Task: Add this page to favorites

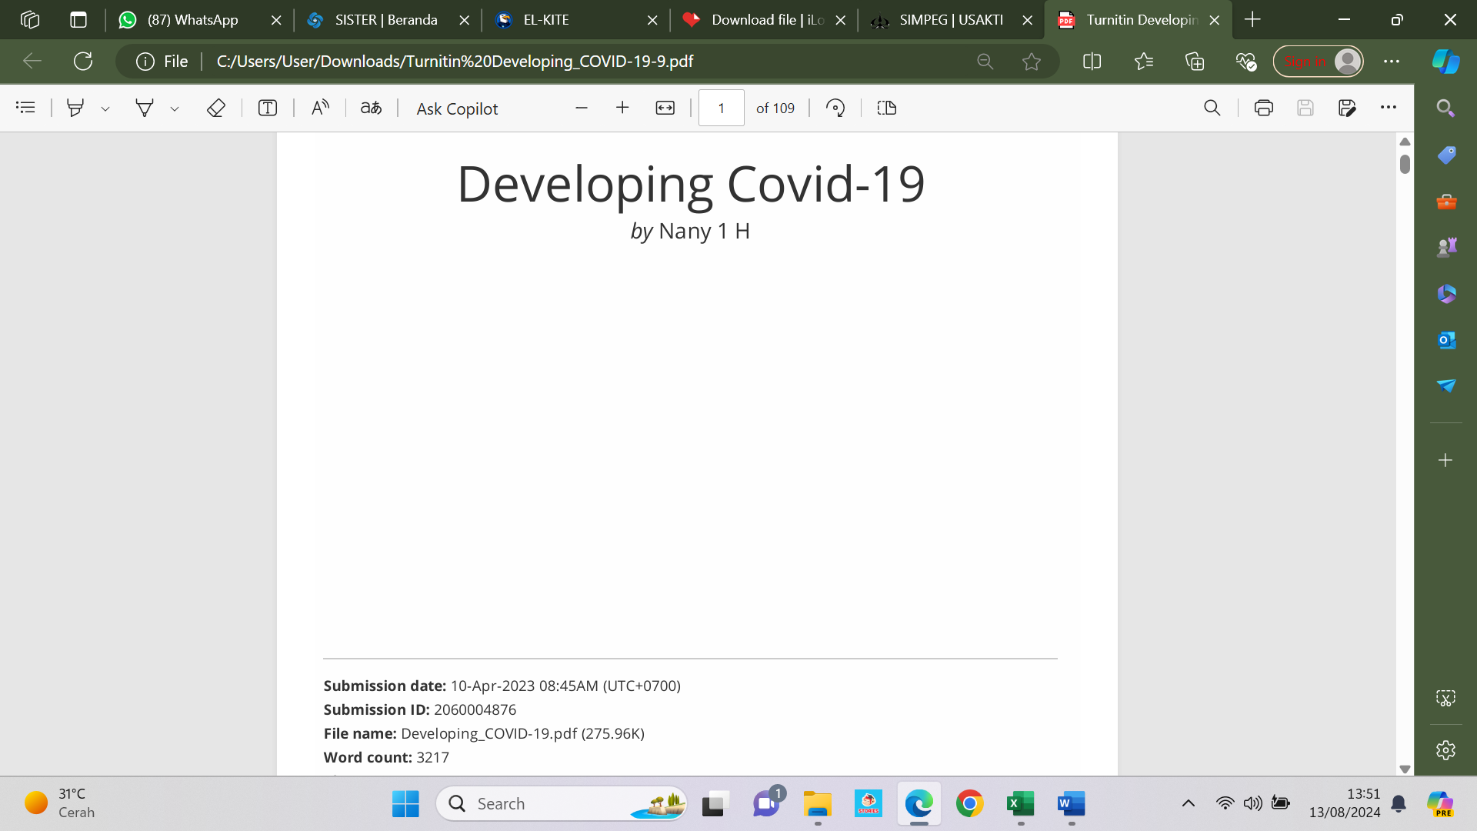Action: tap(1032, 62)
